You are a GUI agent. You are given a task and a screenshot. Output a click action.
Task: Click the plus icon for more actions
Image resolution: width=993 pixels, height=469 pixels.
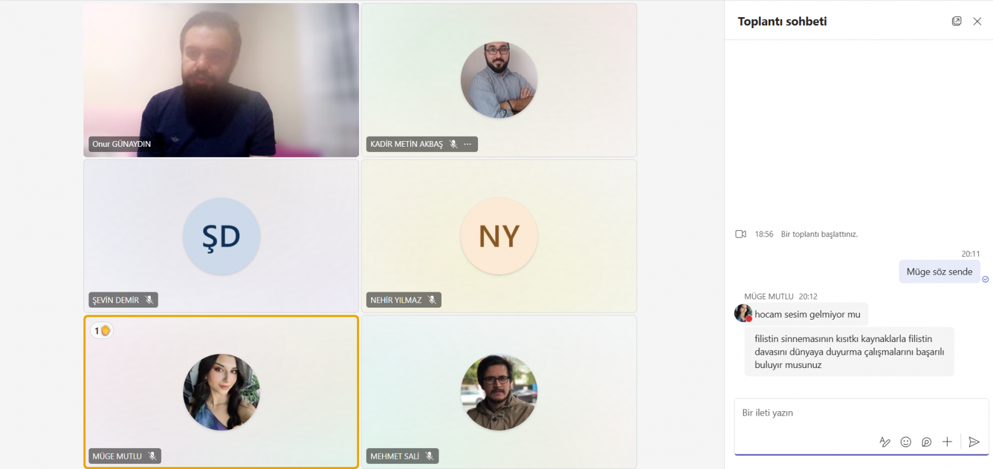coord(947,442)
